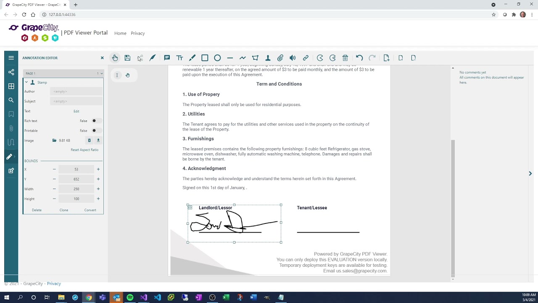This screenshot has height=303, width=538.
Task: Enable the small hand pan mode button
Action: (128, 75)
